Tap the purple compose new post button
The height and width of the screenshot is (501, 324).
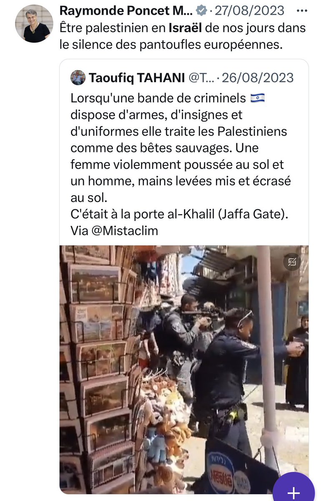(294, 492)
